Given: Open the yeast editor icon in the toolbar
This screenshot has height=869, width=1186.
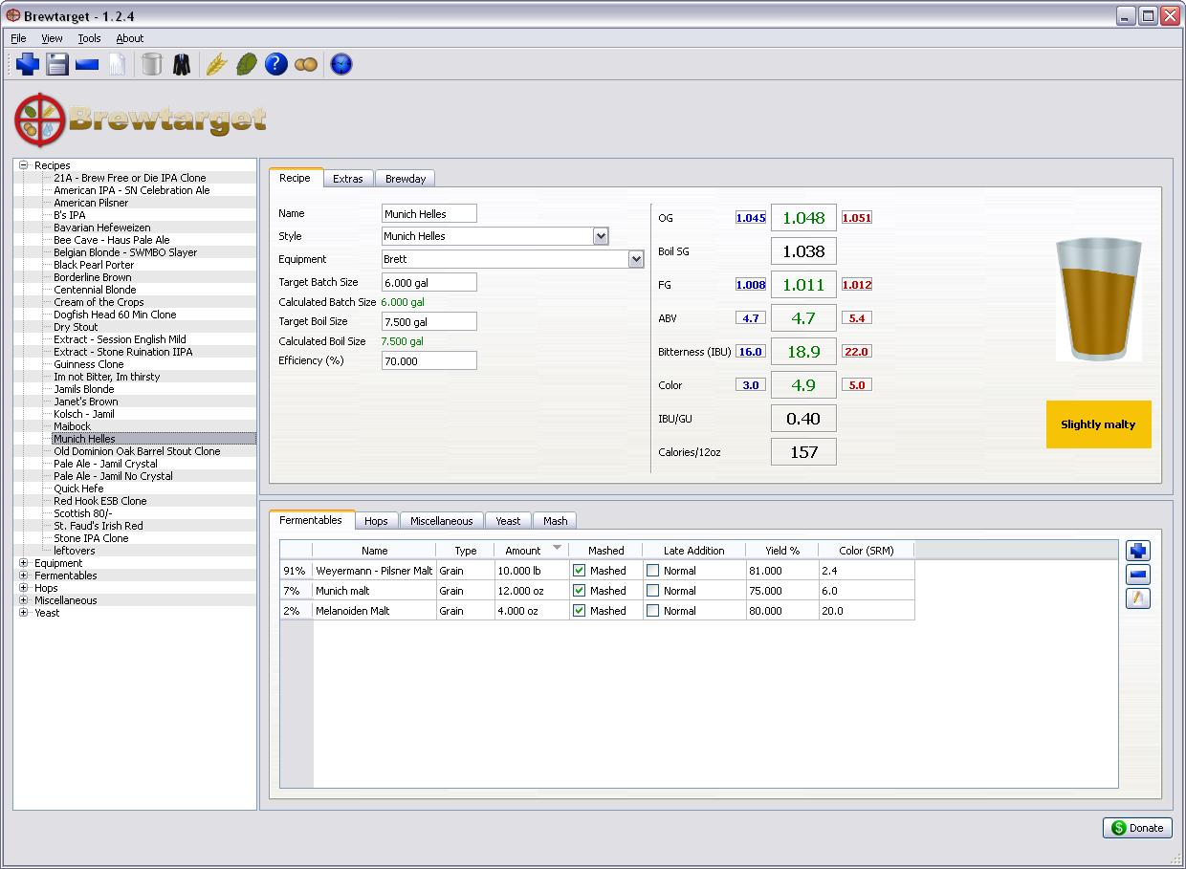Looking at the screenshot, I should [x=307, y=64].
